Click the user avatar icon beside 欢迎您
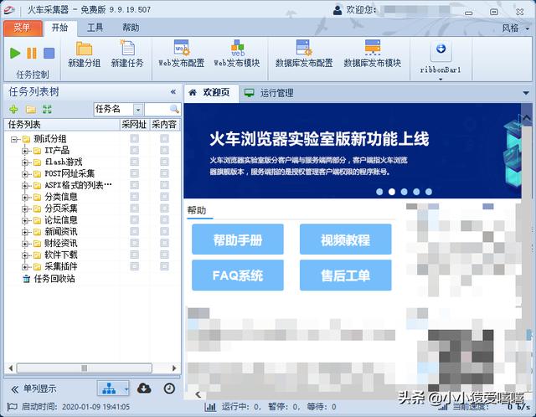 click(338, 10)
